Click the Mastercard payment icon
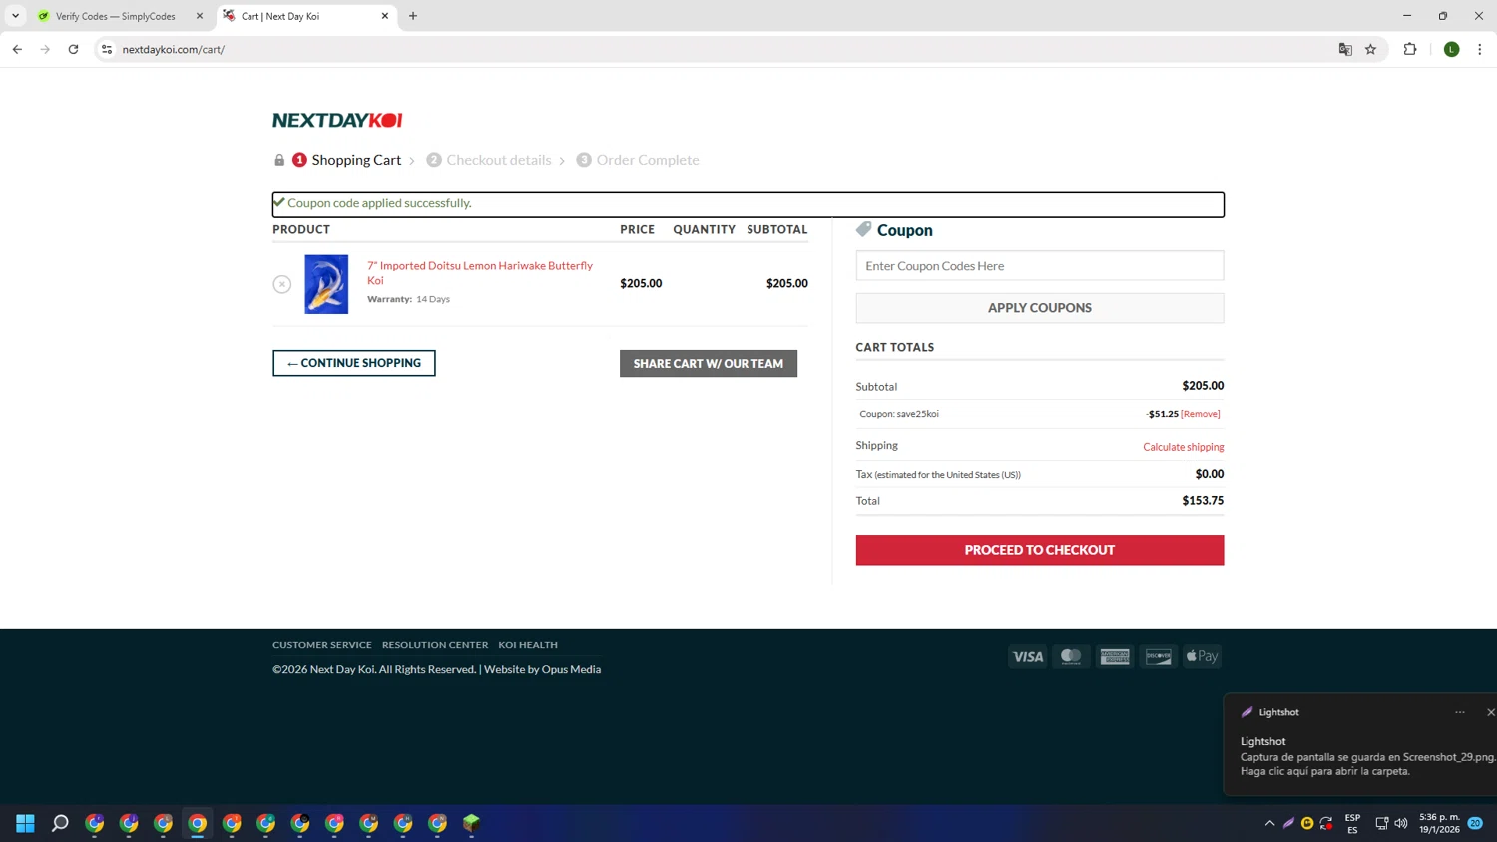Image resolution: width=1497 pixels, height=842 pixels. coord(1071,656)
